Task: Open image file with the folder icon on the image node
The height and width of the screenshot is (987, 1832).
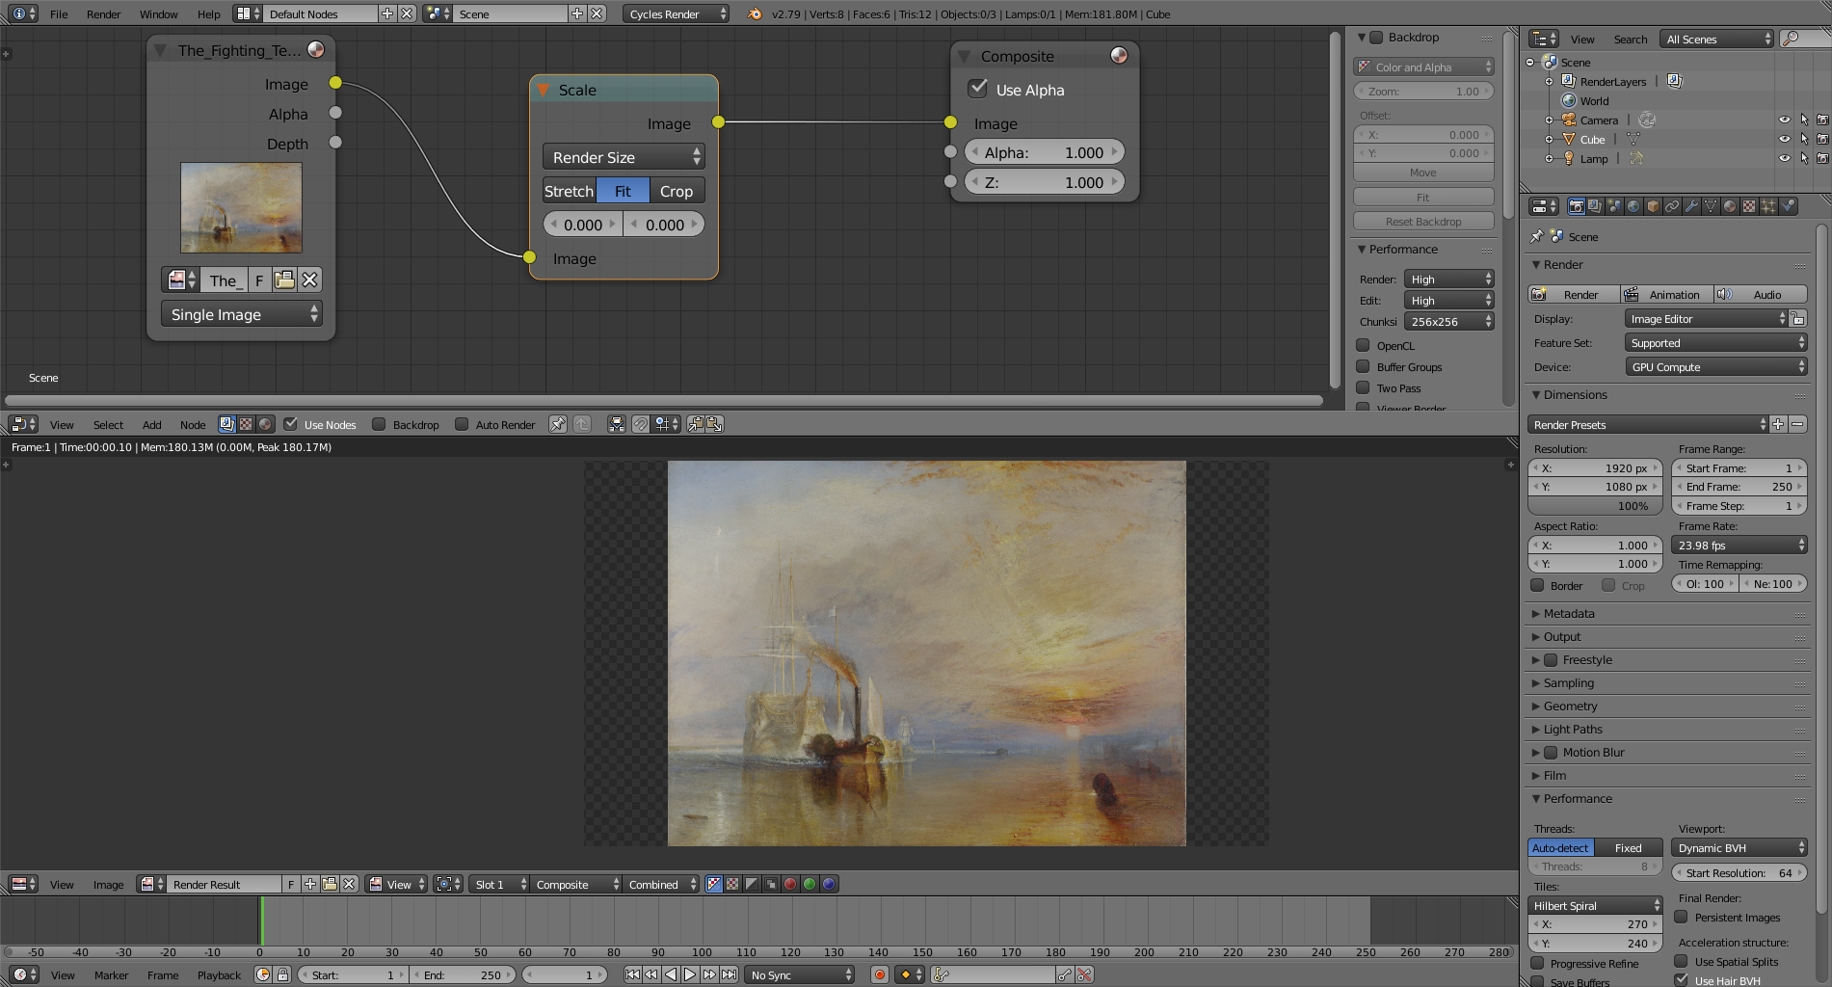Action: pyautogui.click(x=284, y=280)
